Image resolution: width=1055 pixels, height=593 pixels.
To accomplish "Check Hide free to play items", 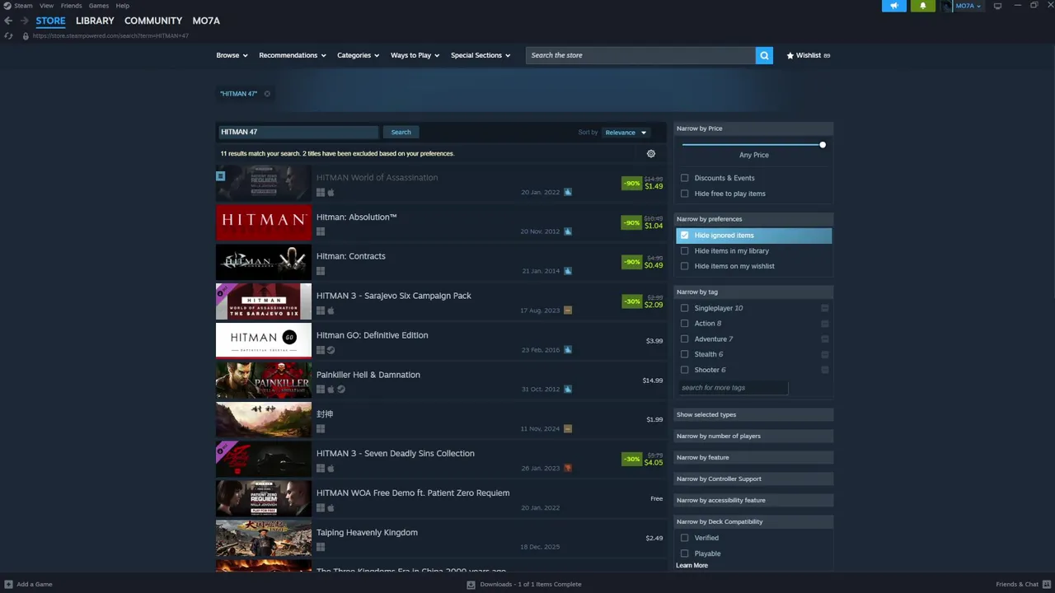I will pos(684,194).
